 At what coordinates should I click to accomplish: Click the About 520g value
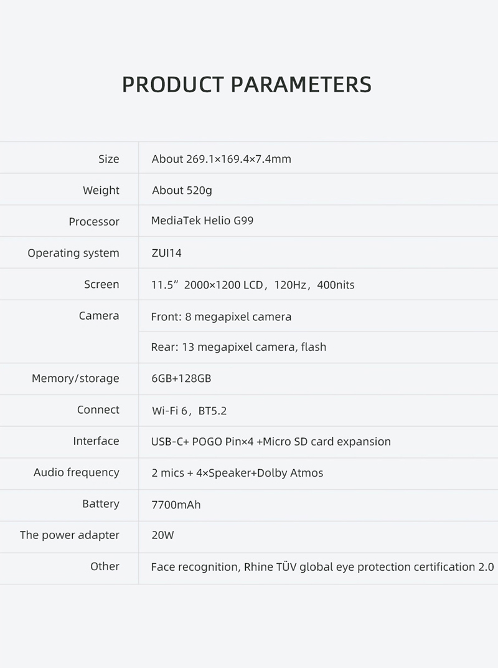click(182, 191)
